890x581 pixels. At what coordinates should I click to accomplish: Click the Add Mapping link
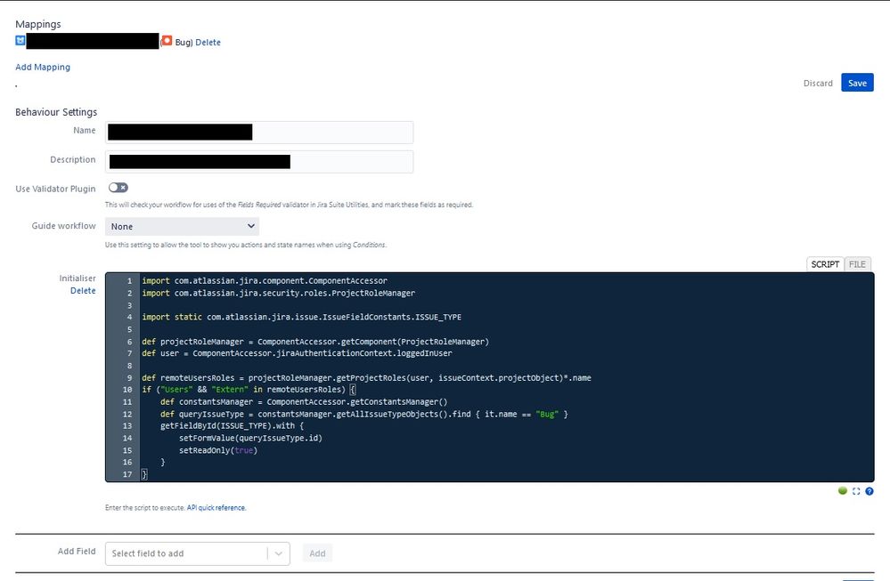pyautogui.click(x=43, y=67)
